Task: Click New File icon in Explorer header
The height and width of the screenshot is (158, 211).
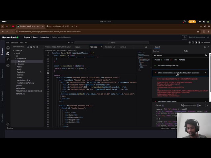Action: pos(28,47)
